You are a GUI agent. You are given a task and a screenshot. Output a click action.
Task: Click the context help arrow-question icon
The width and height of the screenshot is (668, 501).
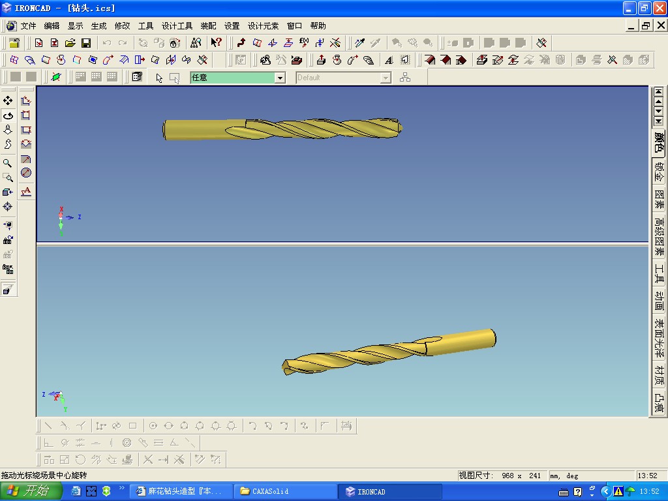coord(216,42)
